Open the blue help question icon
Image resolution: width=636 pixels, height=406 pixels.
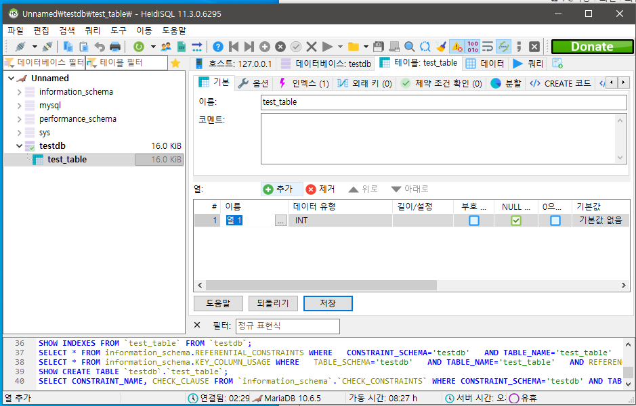pyautogui.click(x=218, y=47)
